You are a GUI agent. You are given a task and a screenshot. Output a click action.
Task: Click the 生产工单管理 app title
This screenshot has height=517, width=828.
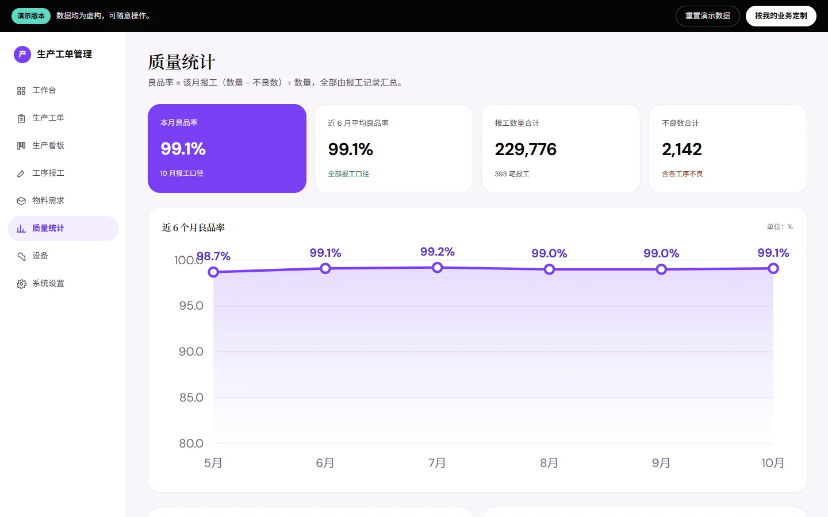click(x=64, y=55)
